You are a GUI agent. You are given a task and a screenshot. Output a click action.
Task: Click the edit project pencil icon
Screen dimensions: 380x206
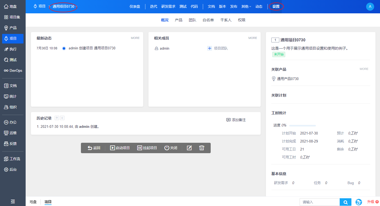[x=189, y=148]
